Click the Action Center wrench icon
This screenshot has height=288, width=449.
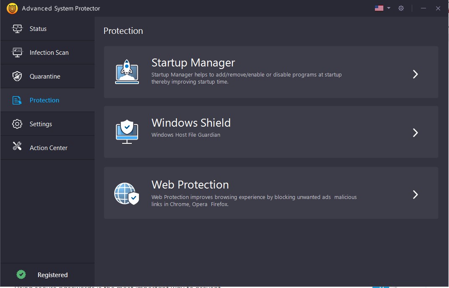pos(17,147)
